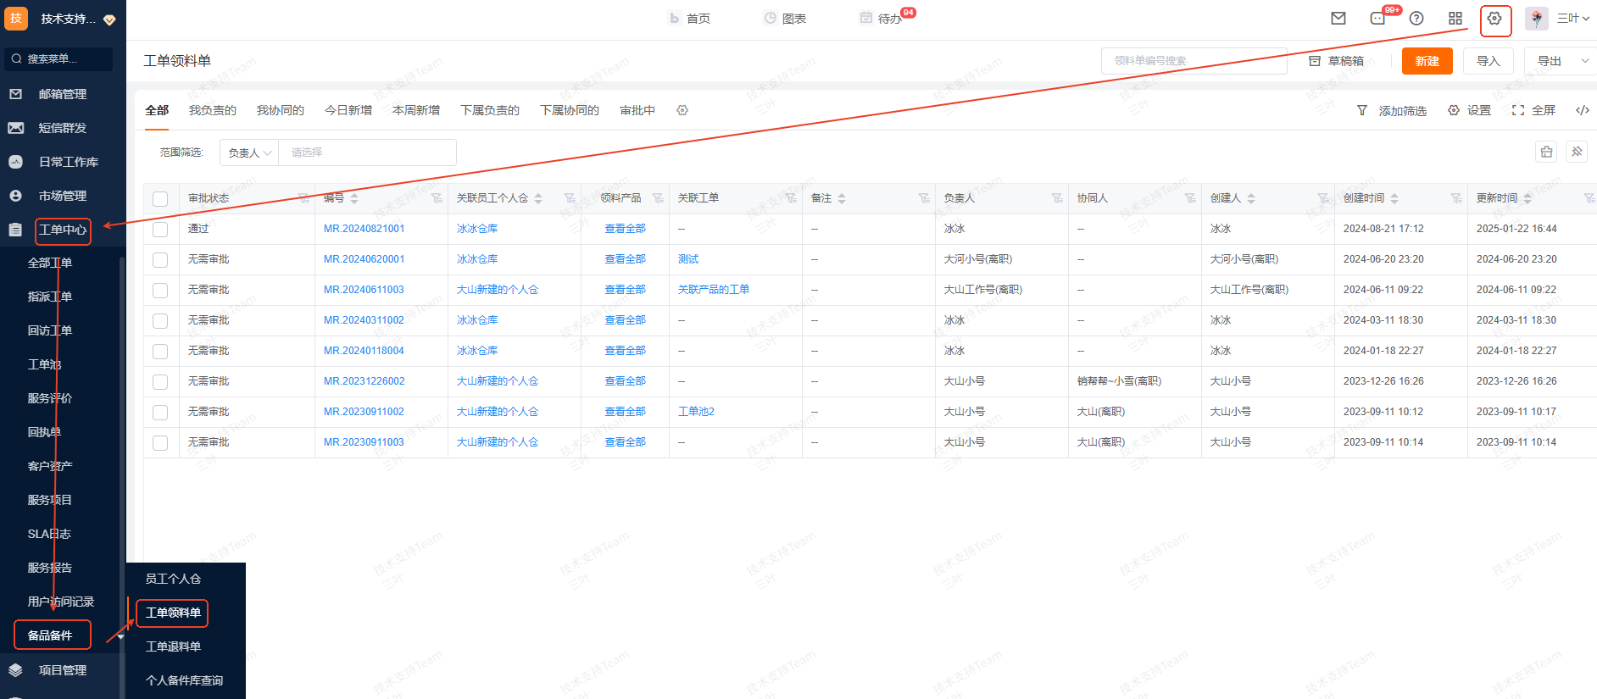Select 工单退料单 in the submenu
Screen dimensions: 1597x699
173,646
